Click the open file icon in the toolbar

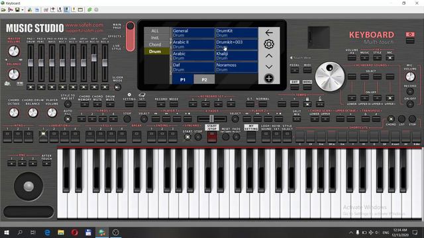pos(3,10)
